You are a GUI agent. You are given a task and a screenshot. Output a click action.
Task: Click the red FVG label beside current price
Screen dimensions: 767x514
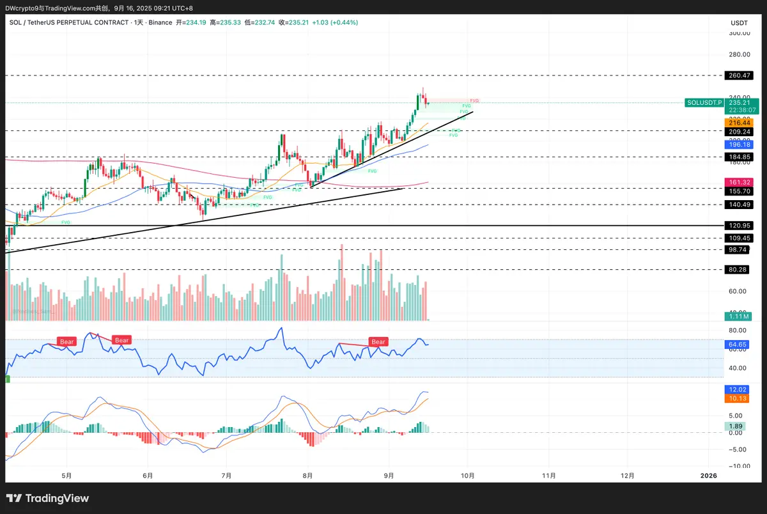(x=474, y=100)
